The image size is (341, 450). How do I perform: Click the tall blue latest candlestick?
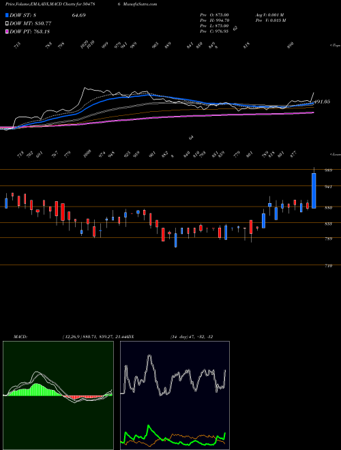(x=314, y=191)
